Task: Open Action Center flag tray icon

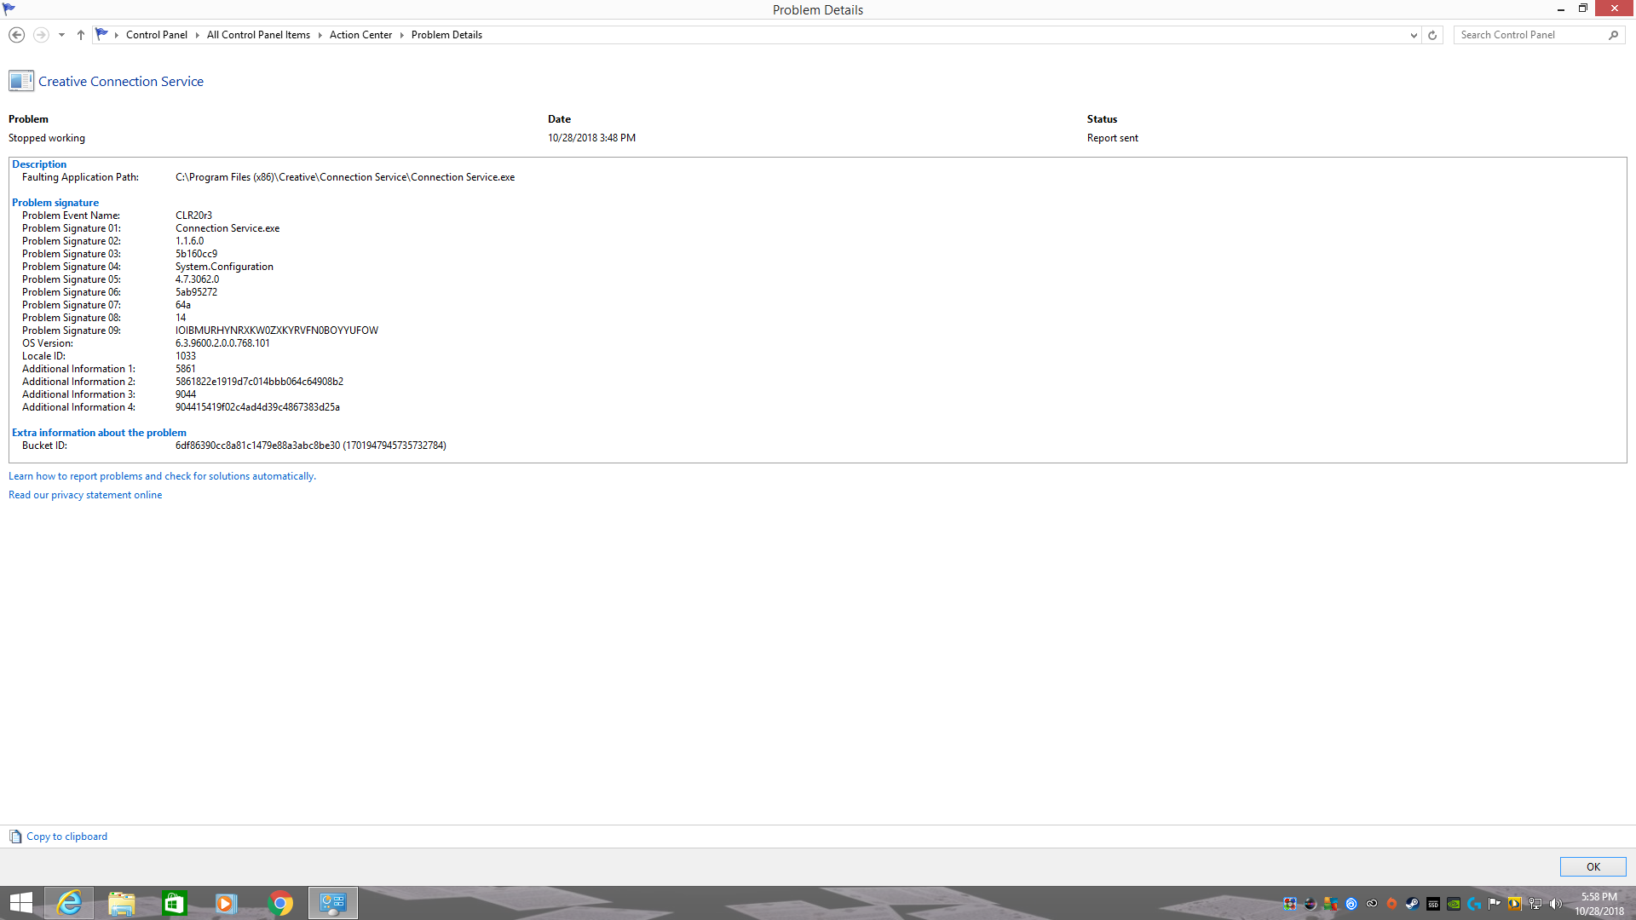Action: point(1495,904)
